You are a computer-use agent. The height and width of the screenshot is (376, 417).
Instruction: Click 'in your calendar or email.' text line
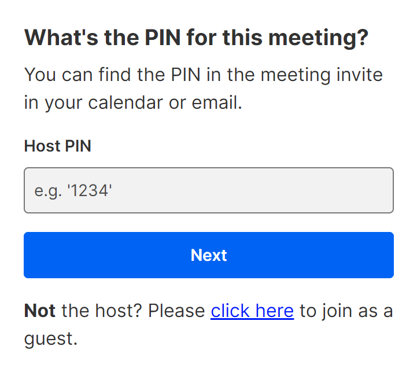[x=132, y=104]
